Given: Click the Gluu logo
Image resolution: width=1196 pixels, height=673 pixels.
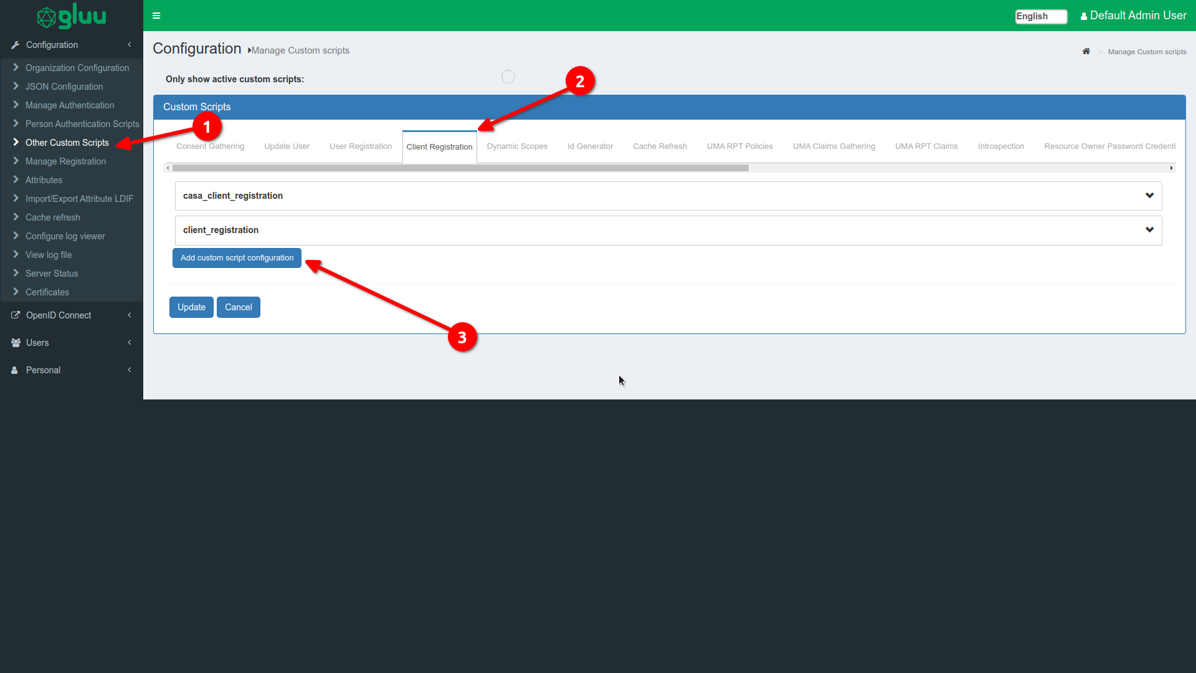Looking at the screenshot, I should click(x=71, y=16).
